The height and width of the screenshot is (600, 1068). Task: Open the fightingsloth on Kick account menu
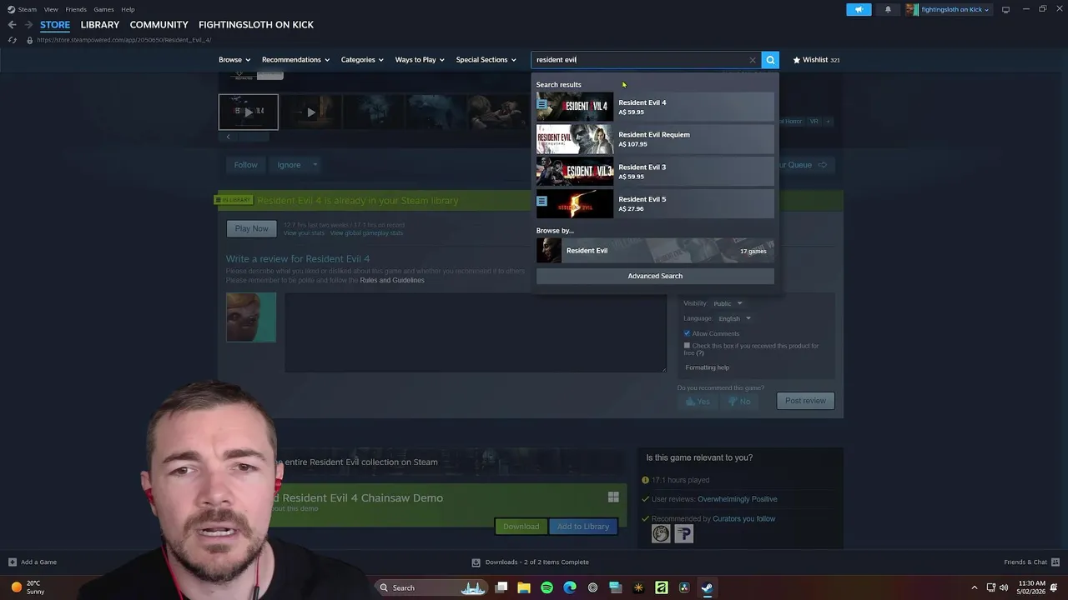(x=948, y=10)
